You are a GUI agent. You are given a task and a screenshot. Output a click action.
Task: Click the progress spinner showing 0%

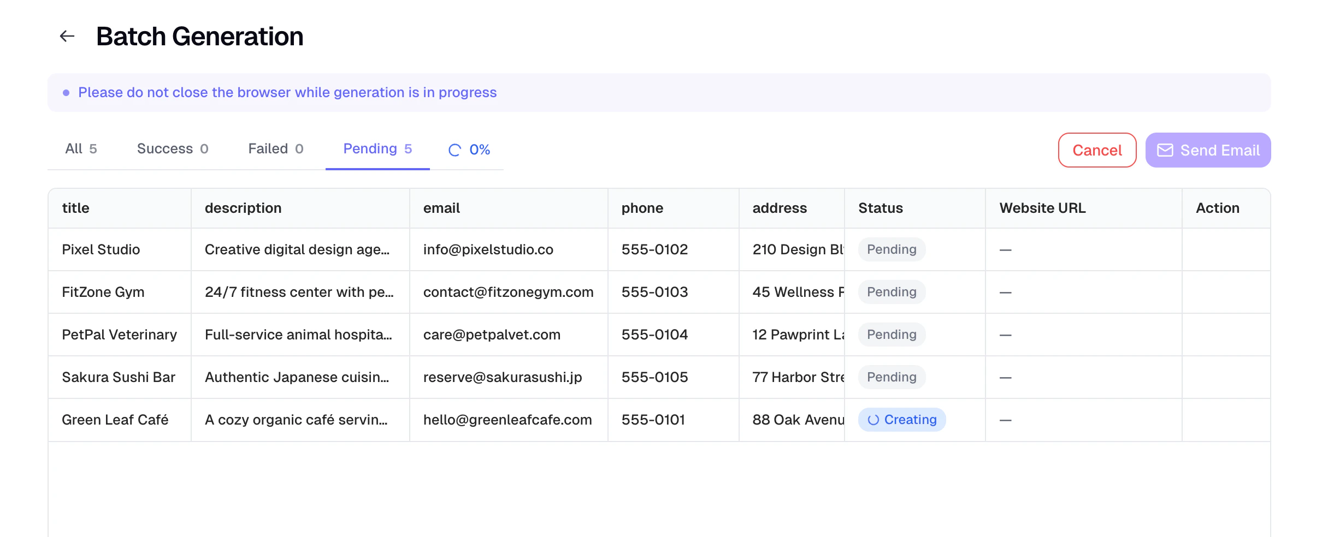point(469,149)
